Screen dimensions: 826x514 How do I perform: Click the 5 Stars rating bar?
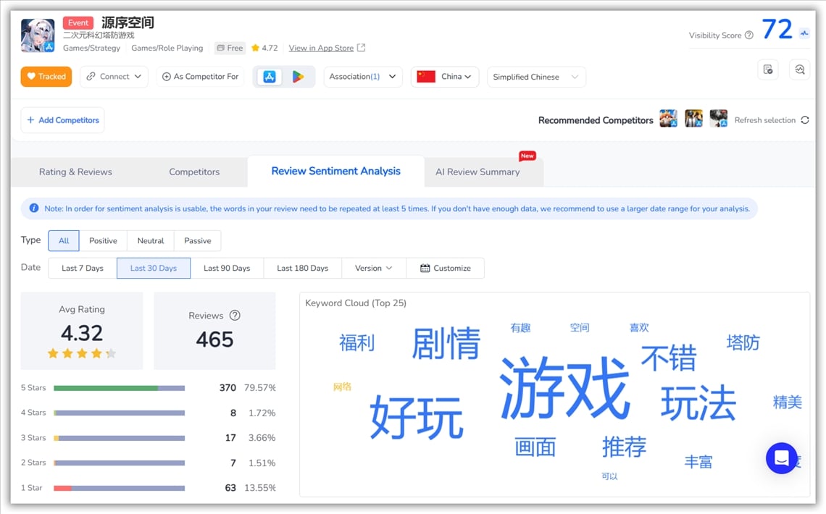point(119,388)
